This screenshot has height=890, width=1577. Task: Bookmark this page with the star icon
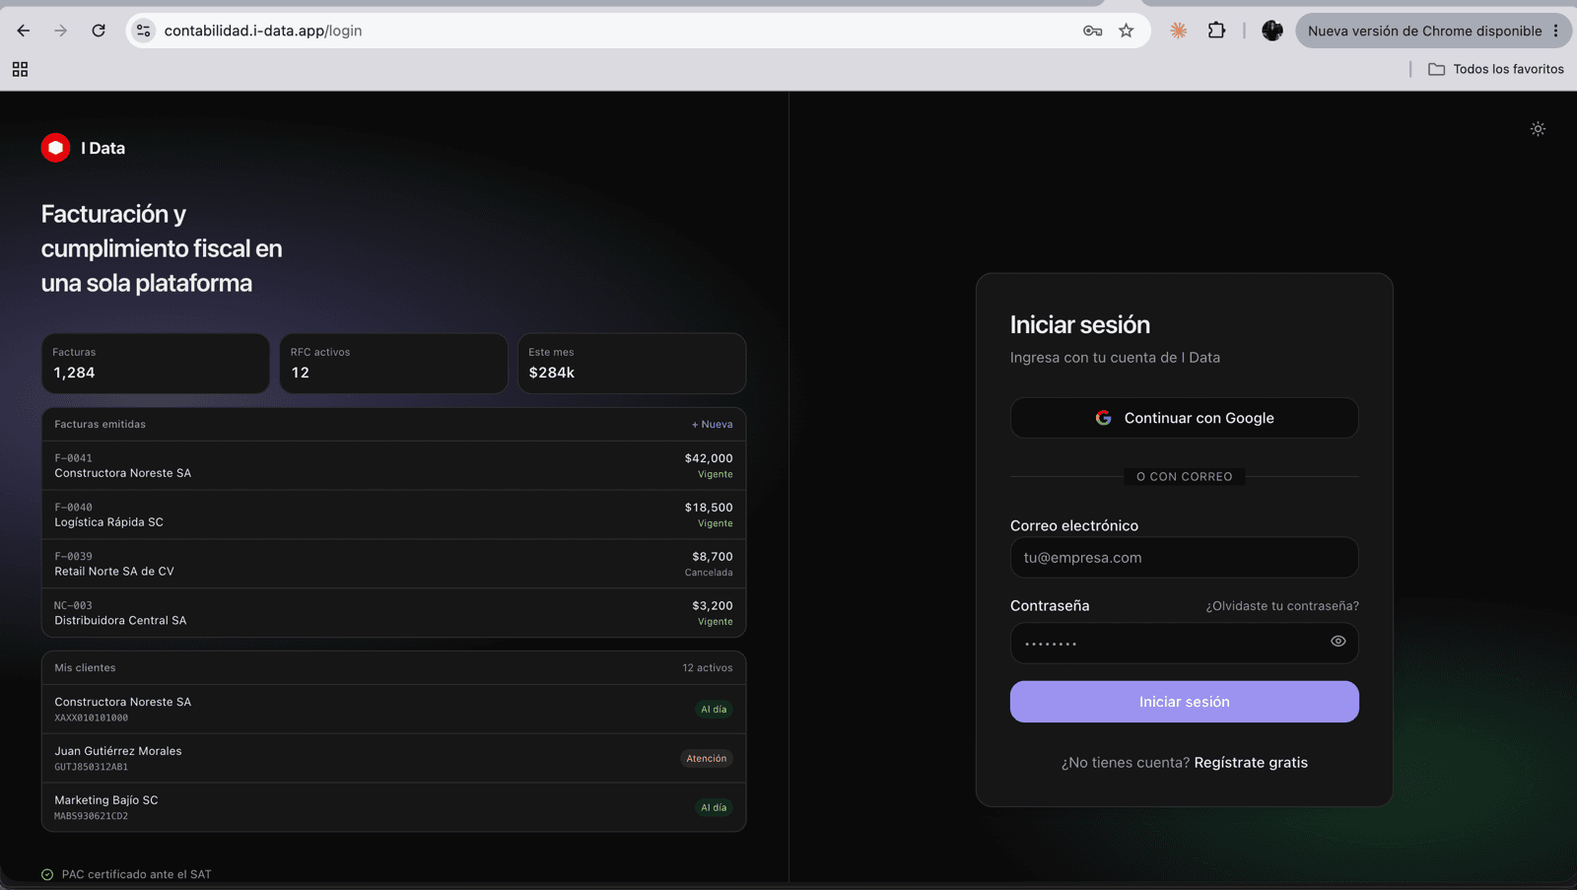coord(1127,31)
